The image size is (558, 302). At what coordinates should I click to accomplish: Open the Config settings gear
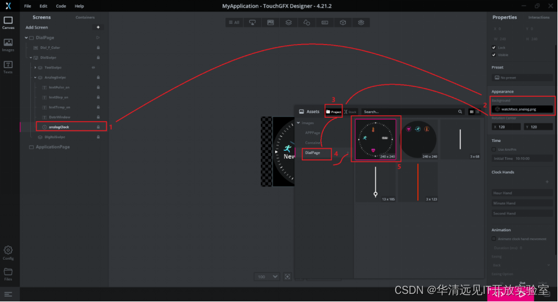[x=8, y=253]
